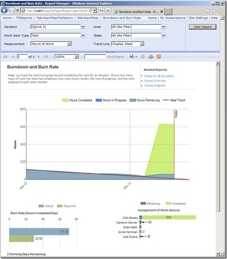Open the Iteration dropdown showing Sprint 3
Viewport: 227px width, 259px height.
(83, 26)
